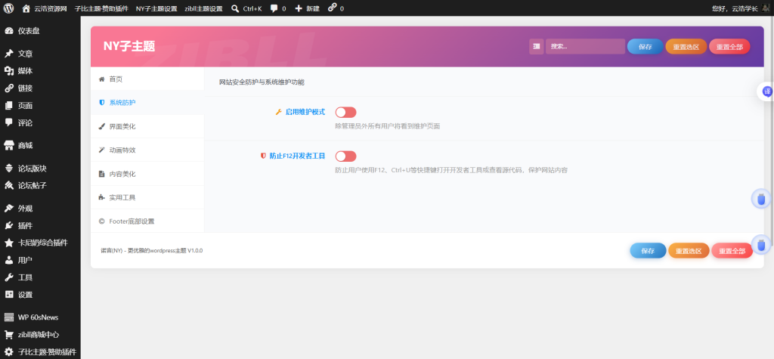Click the 子比主题-赞助插件 gear icon in sidebar
The width and height of the screenshot is (774, 359).
9,352
